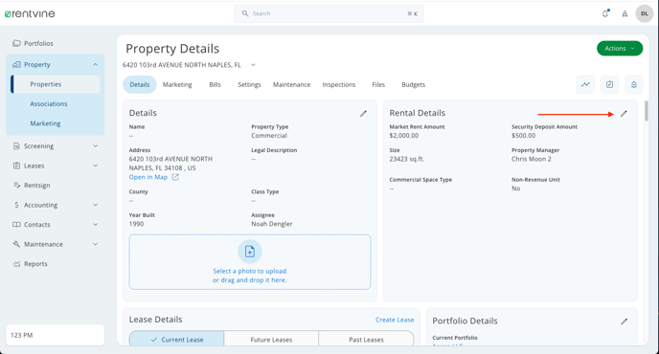Expand the property address selector chevron
The image size is (659, 354).
(x=253, y=65)
